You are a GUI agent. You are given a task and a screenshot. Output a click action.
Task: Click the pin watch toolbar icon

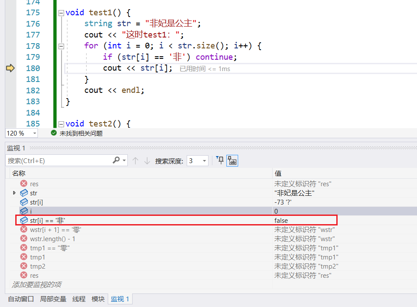pyautogui.click(x=220, y=160)
